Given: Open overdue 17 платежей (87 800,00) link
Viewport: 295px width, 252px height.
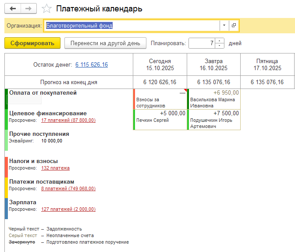Looking at the screenshot, I should 68,121.
